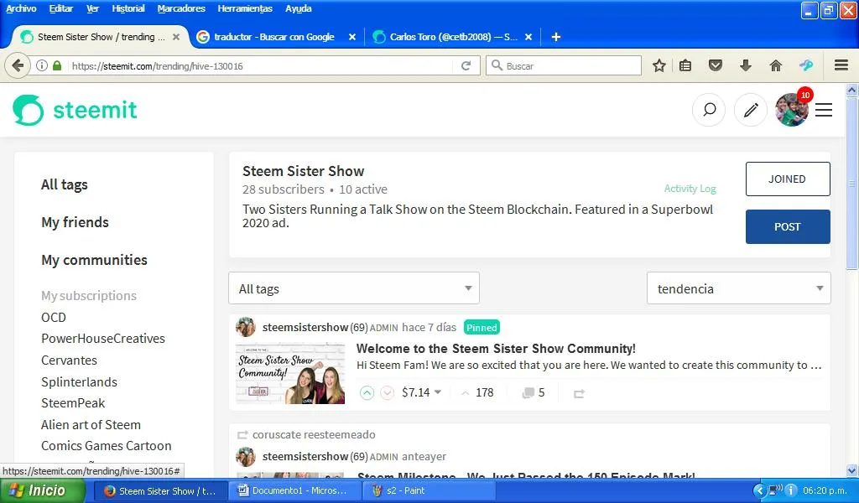The height and width of the screenshot is (503, 859).
Task: Click the steemit logo
Action: pos(75,110)
